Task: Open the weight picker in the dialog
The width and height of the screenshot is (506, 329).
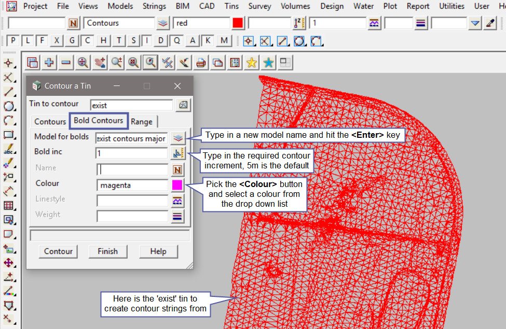Action: pos(177,217)
